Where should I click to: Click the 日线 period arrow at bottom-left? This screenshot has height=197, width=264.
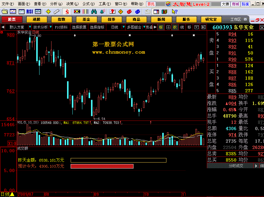(x=12, y=195)
